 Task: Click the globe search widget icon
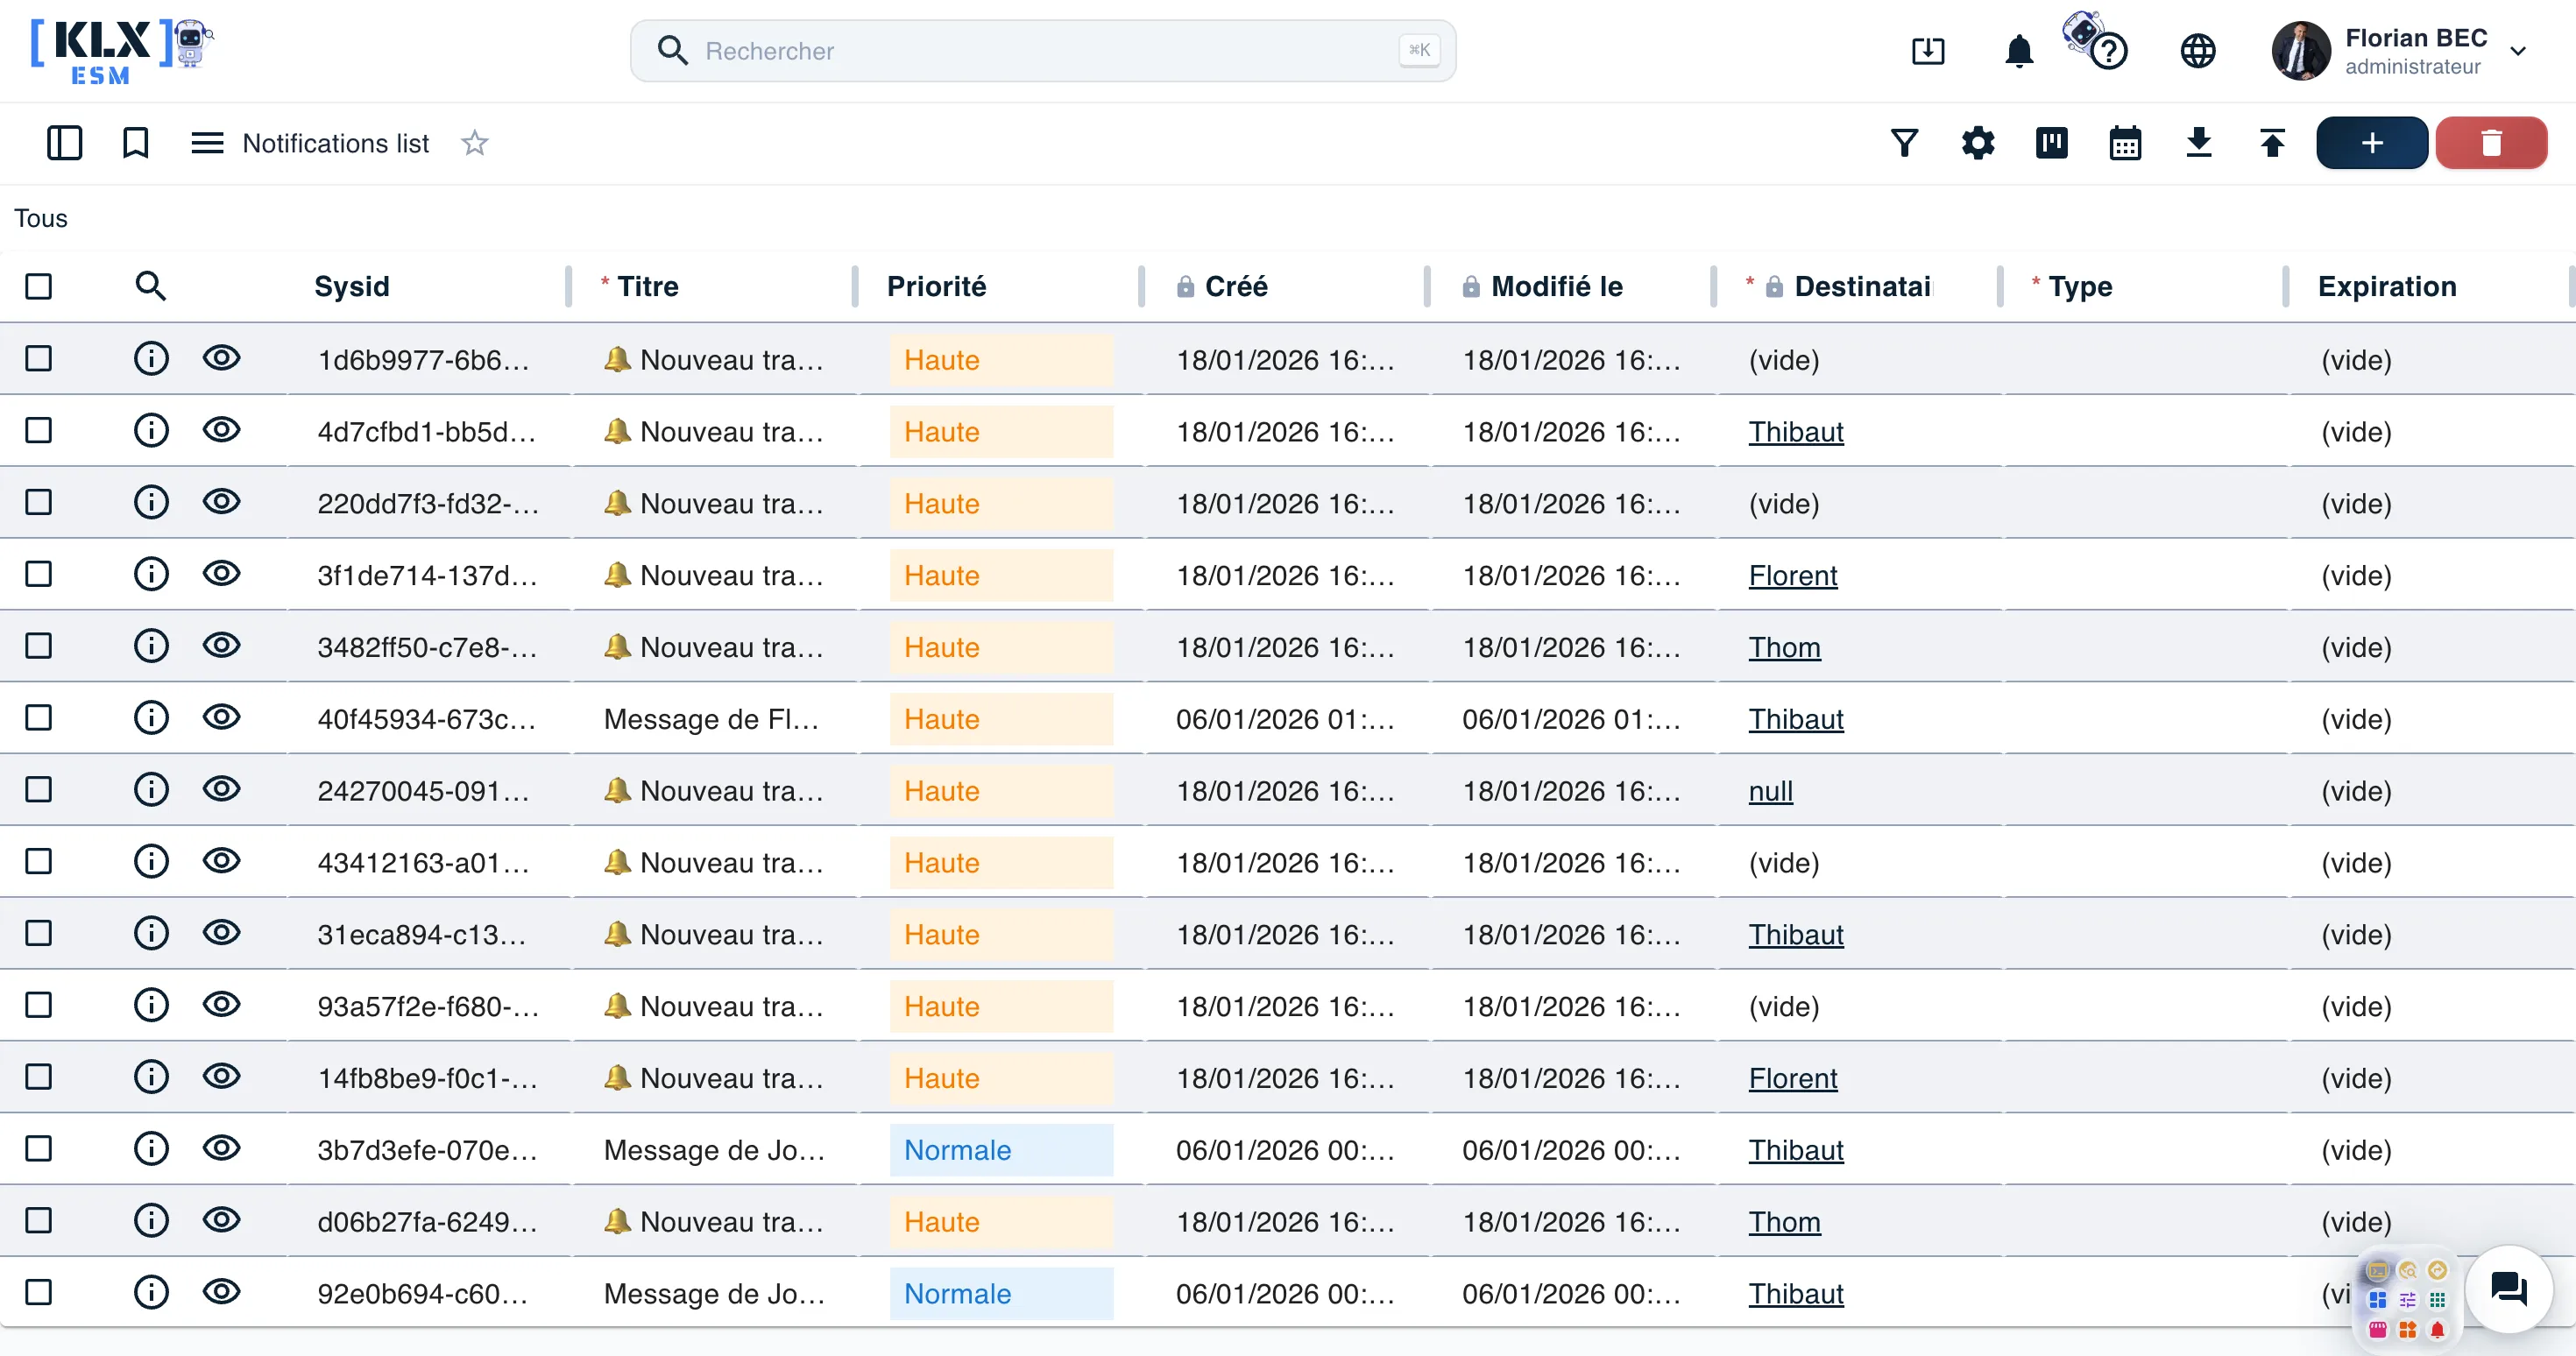[2408, 1270]
